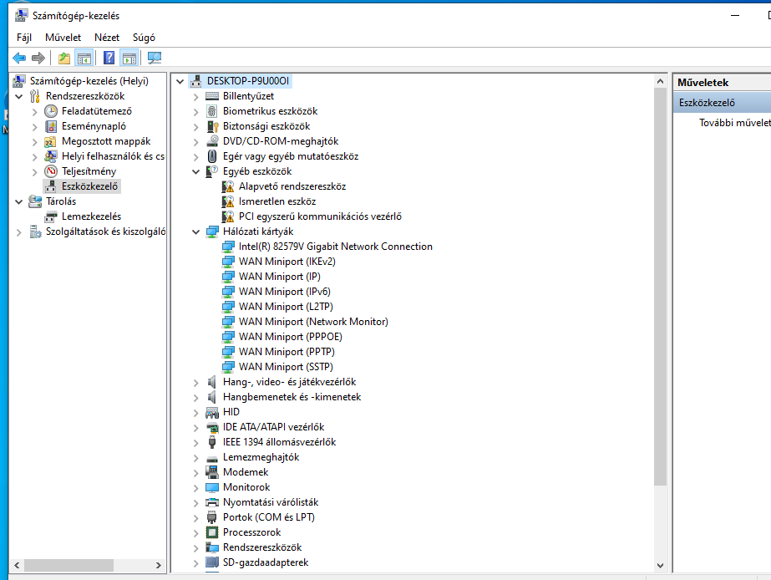This screenshot has width=771, height=580.
Task: Select WAN Miniport (SSTP) adapter
Action: 286,367
